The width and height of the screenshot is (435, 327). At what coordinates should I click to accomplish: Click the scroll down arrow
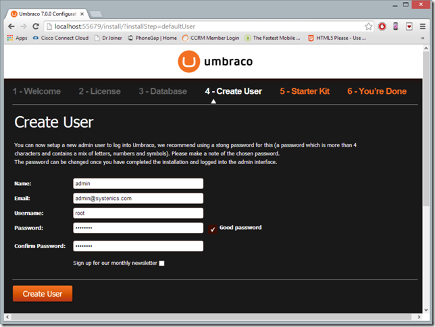pos(426,310)
